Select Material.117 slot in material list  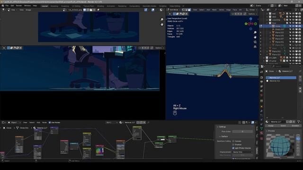tap(281, 77)
